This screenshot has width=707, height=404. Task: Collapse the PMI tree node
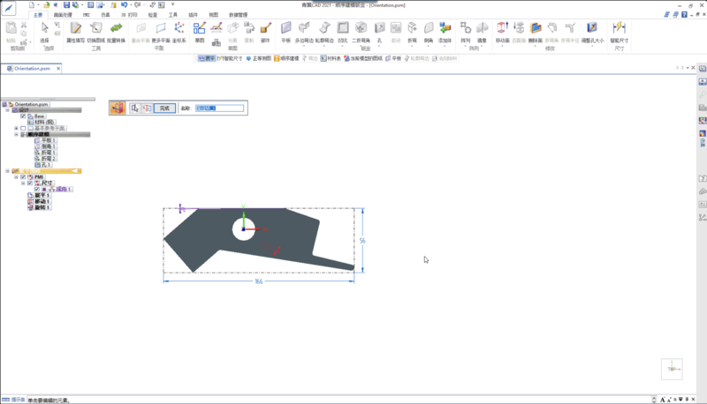pyautogui.click(x=16, y=176)
